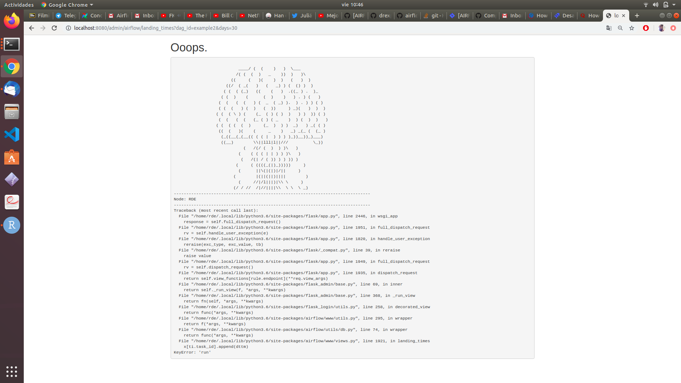
Task: Click the Chrome update arrow icon
Action: click(673, 28)
